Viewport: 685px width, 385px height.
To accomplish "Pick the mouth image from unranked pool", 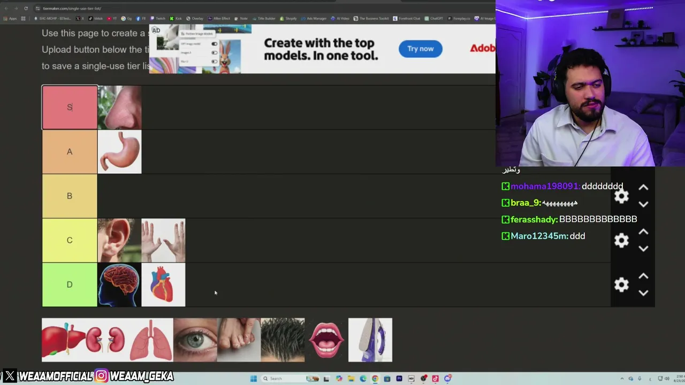I will (x=326, y=340).
